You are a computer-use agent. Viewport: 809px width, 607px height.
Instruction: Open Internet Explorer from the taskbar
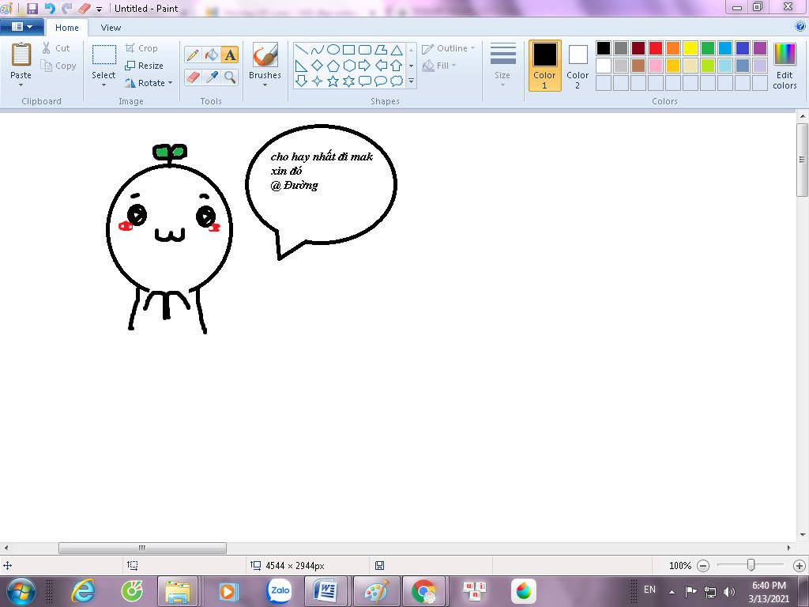83,590
